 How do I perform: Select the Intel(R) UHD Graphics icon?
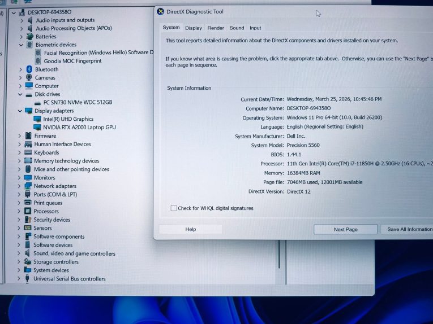click(x=37, y=119)
